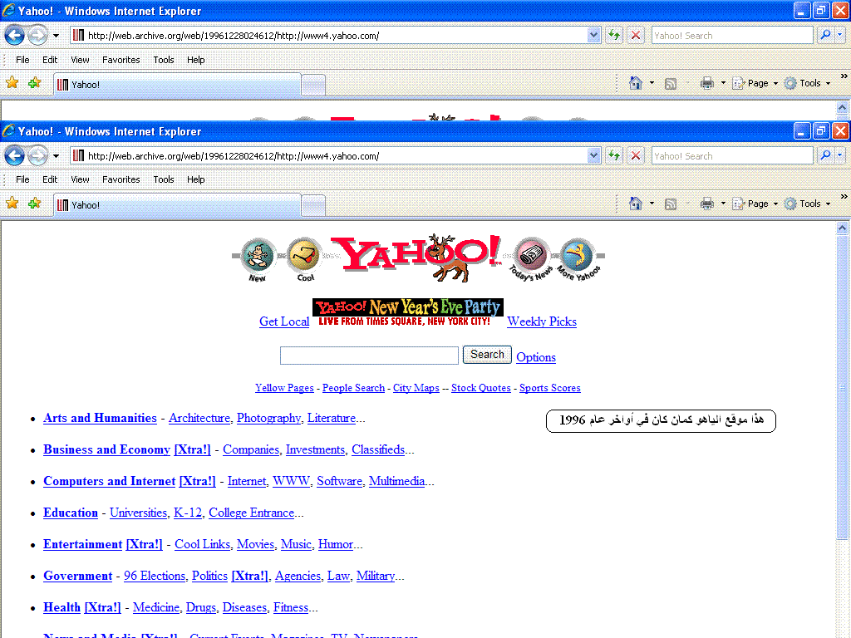Click More Yahoos icon on page
Image resolution: width=851 pixels, height=638 pixels.
click(x=578, y=259)
